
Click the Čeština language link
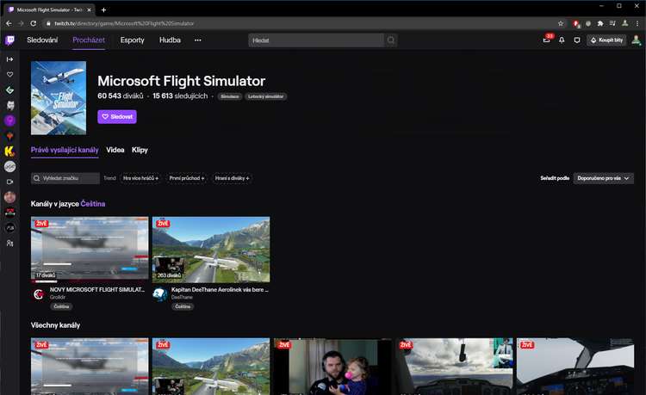[93, 204]
